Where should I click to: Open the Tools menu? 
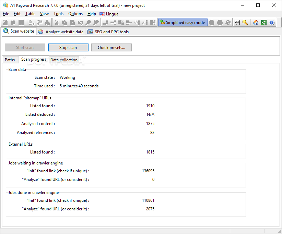58,14
